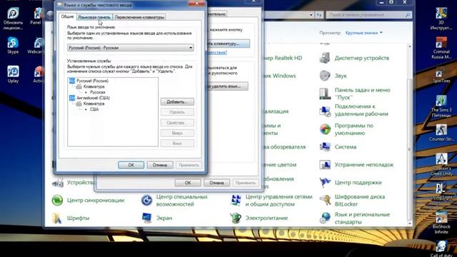The width and height of the screenshot is (457, 257).
Task: Confirm with OK in text services dialog
Action: pos(131,165)
